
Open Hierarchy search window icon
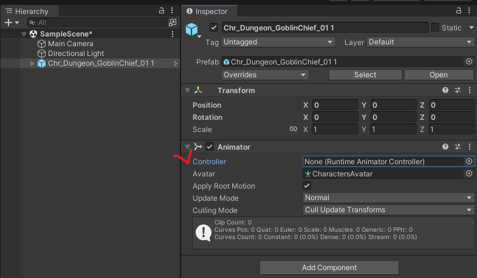point(173,23)
